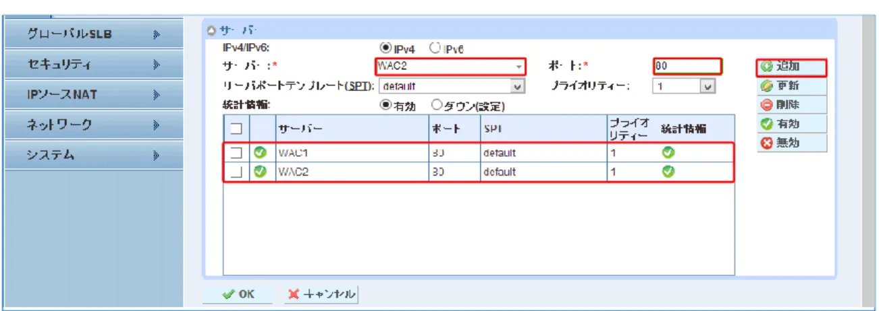
Task: Expand the arrow beside システム
Action: tap(157, 156)
